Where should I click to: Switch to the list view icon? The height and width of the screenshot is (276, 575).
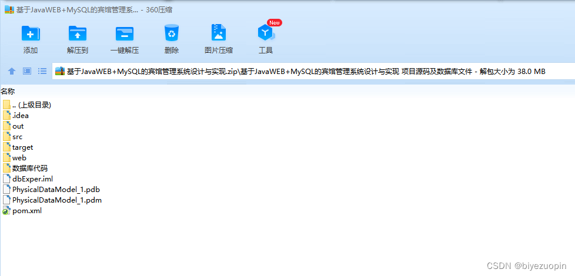coord(42,71)
